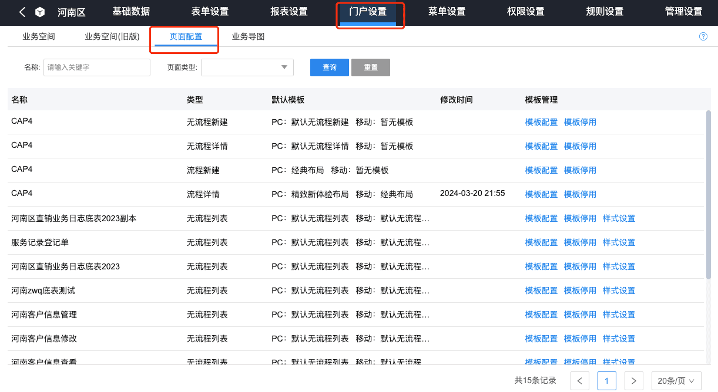This screenshot has width=718, height=392.
Task: Switch to 业务导图 tab
Action: [249, 36]
